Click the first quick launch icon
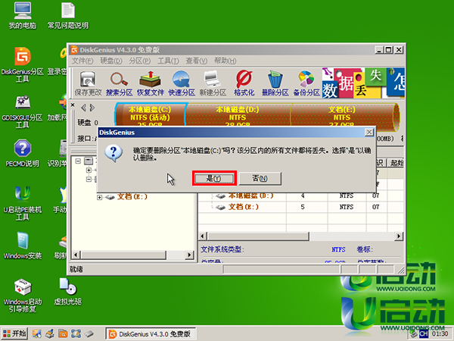Screen dimensions: 454x341 [x=36, y=333]
